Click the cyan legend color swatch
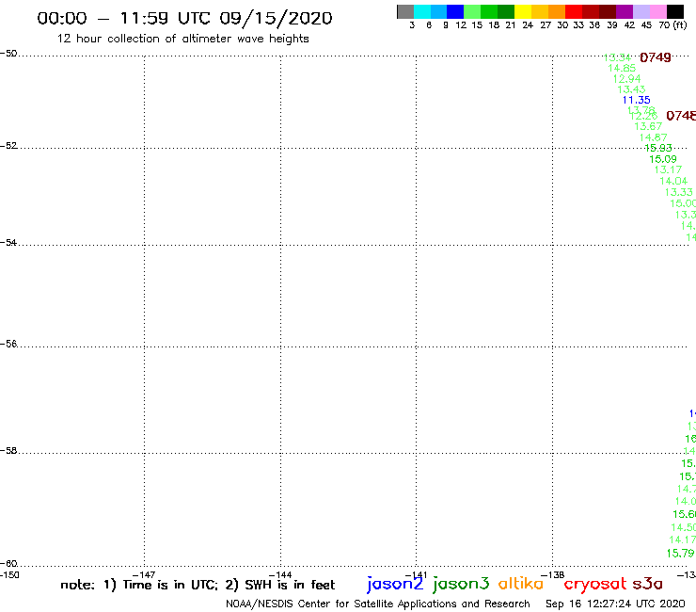The image size is (696, 612). pos(421,11)
